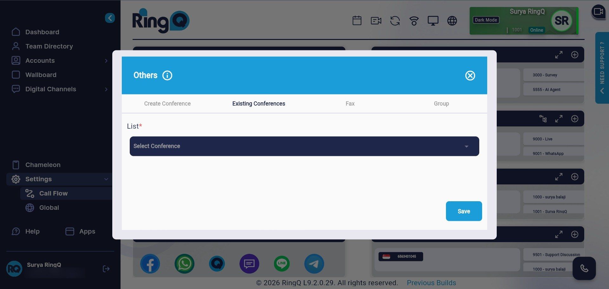Expand panel containing 9501 - Support Discussion
The image size is (609, 289).
[559, 234]
